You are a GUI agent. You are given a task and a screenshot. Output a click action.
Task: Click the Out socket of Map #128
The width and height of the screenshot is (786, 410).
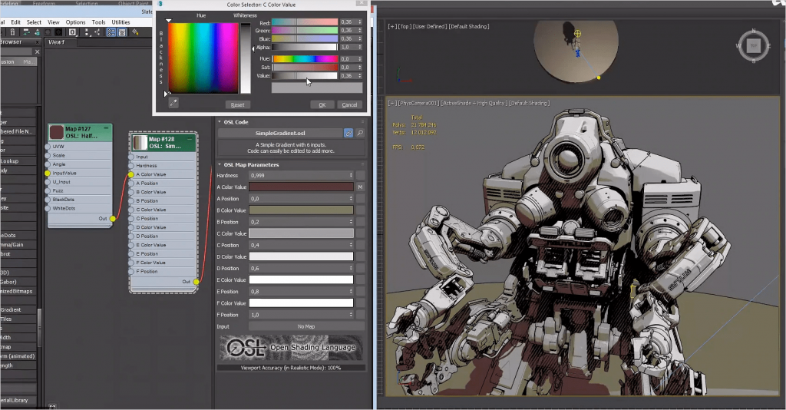coord(196,282)
